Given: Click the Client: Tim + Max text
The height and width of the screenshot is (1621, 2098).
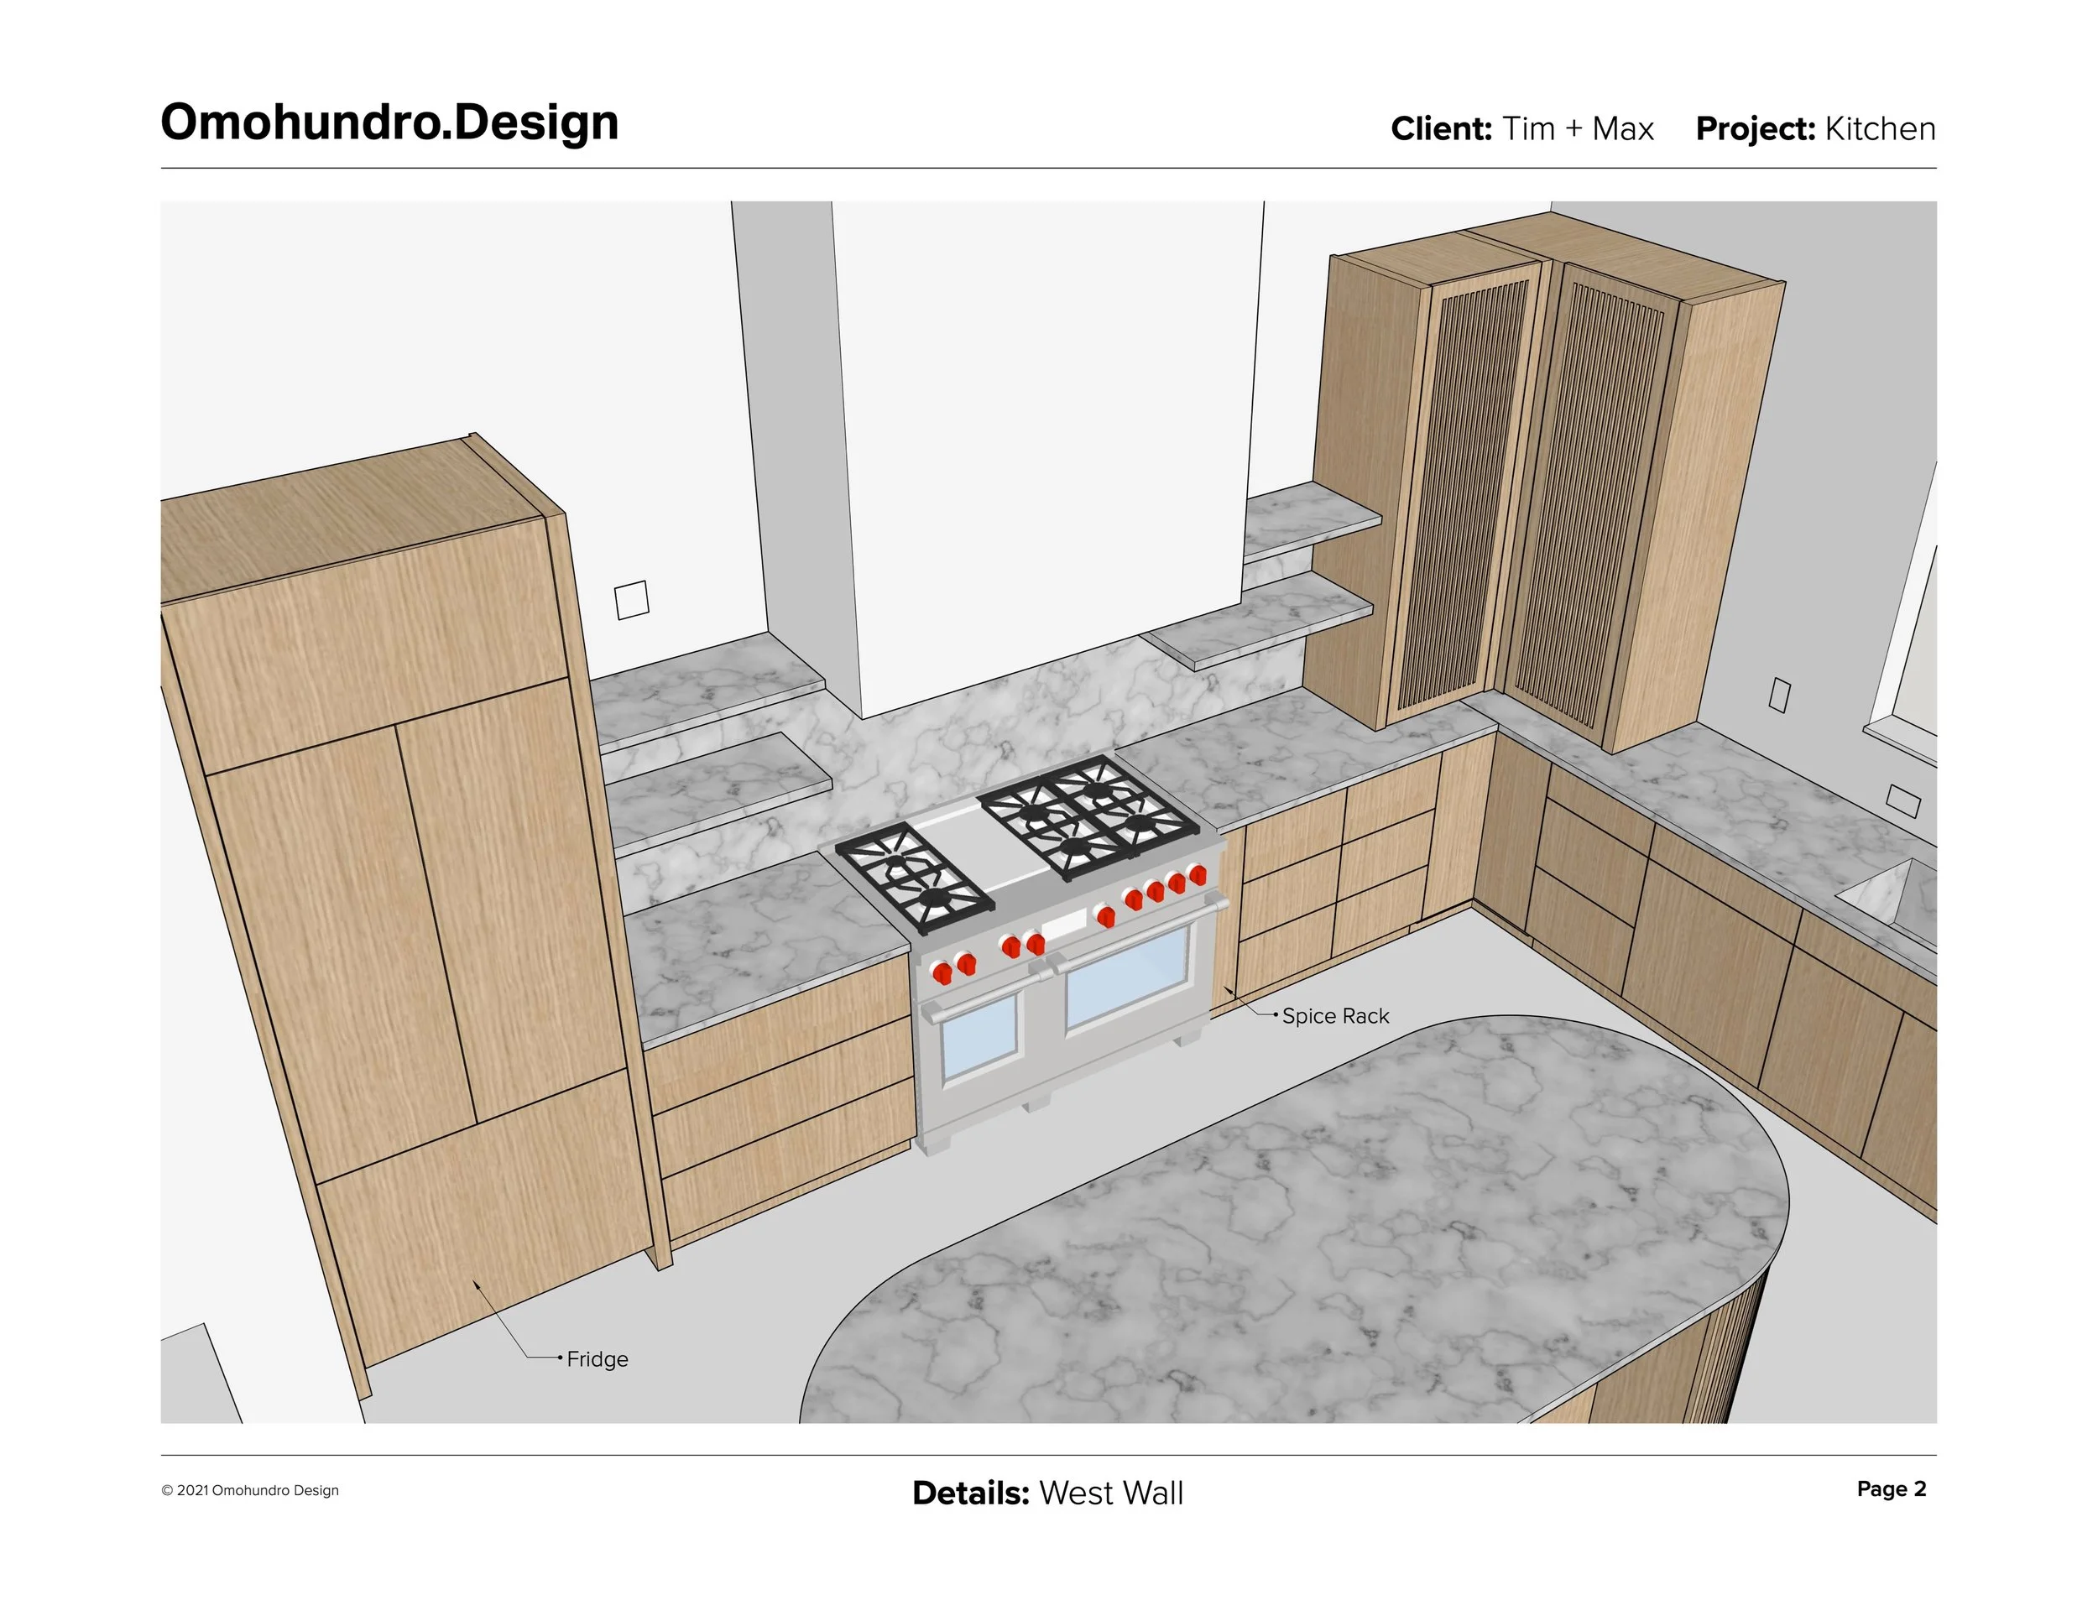Looking at the screenshot, I should [x=1521, y=128].
